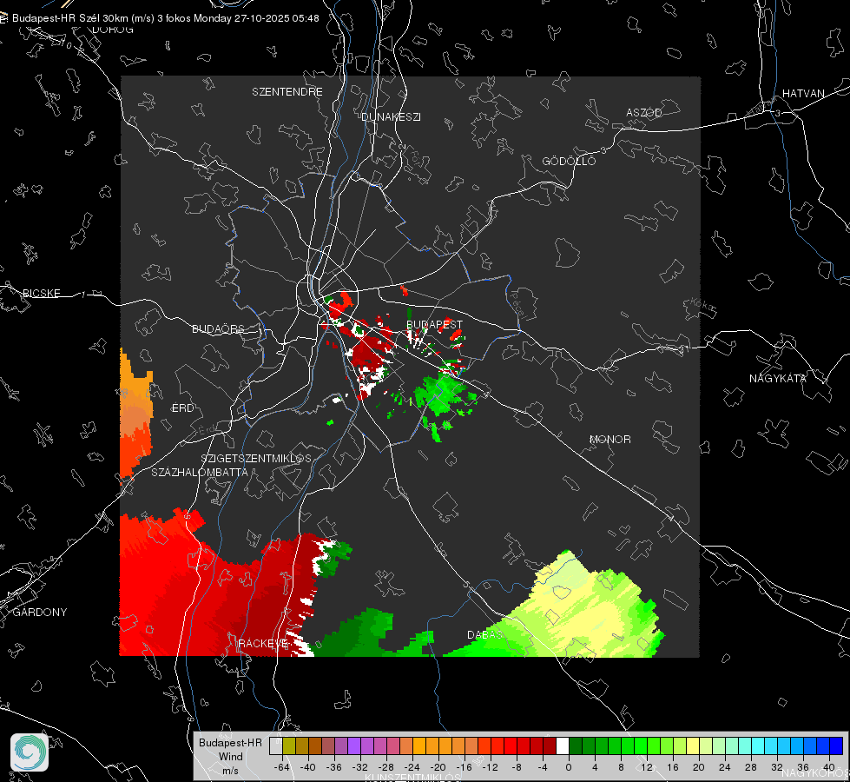Click the NAGYKÁTA town label
This screenshot has height=782, width=850.
778,378
